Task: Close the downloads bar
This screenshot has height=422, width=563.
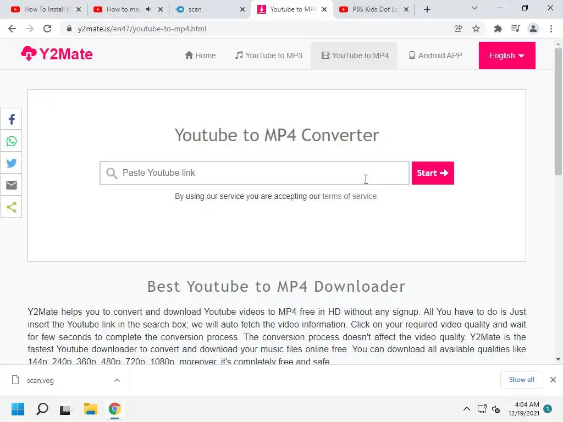Action: click(x=553, y=380)
